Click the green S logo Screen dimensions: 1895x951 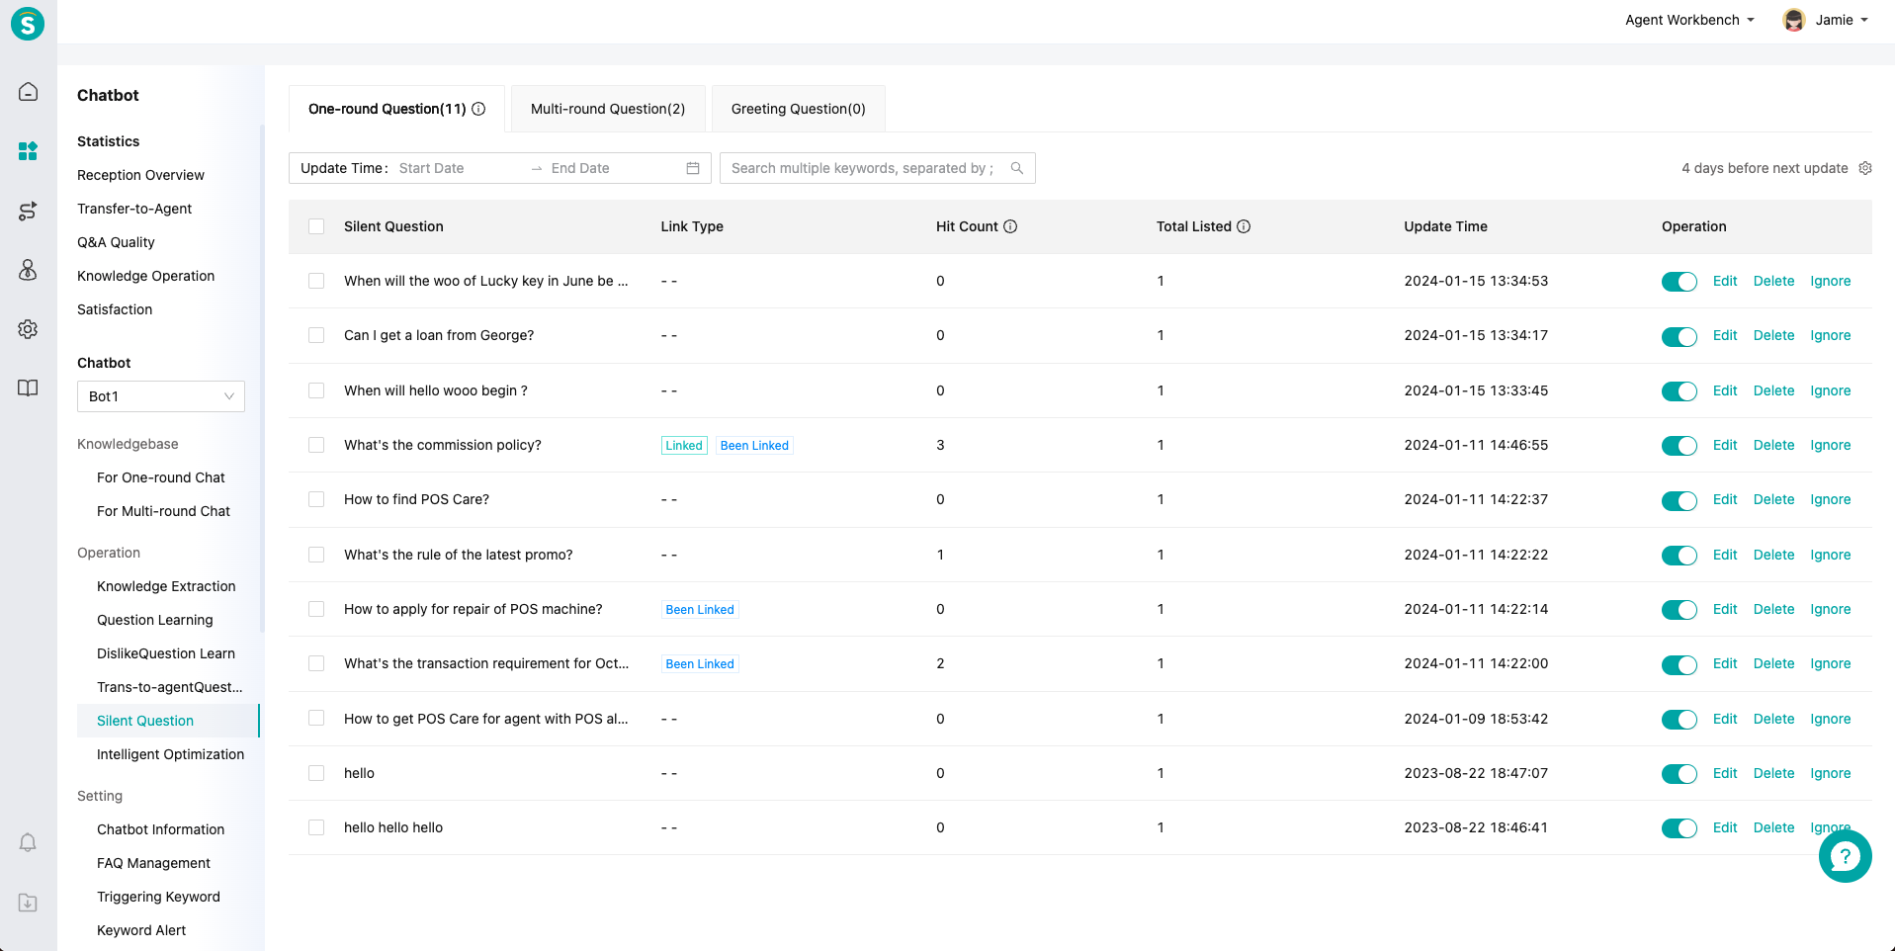pos(28,23)
